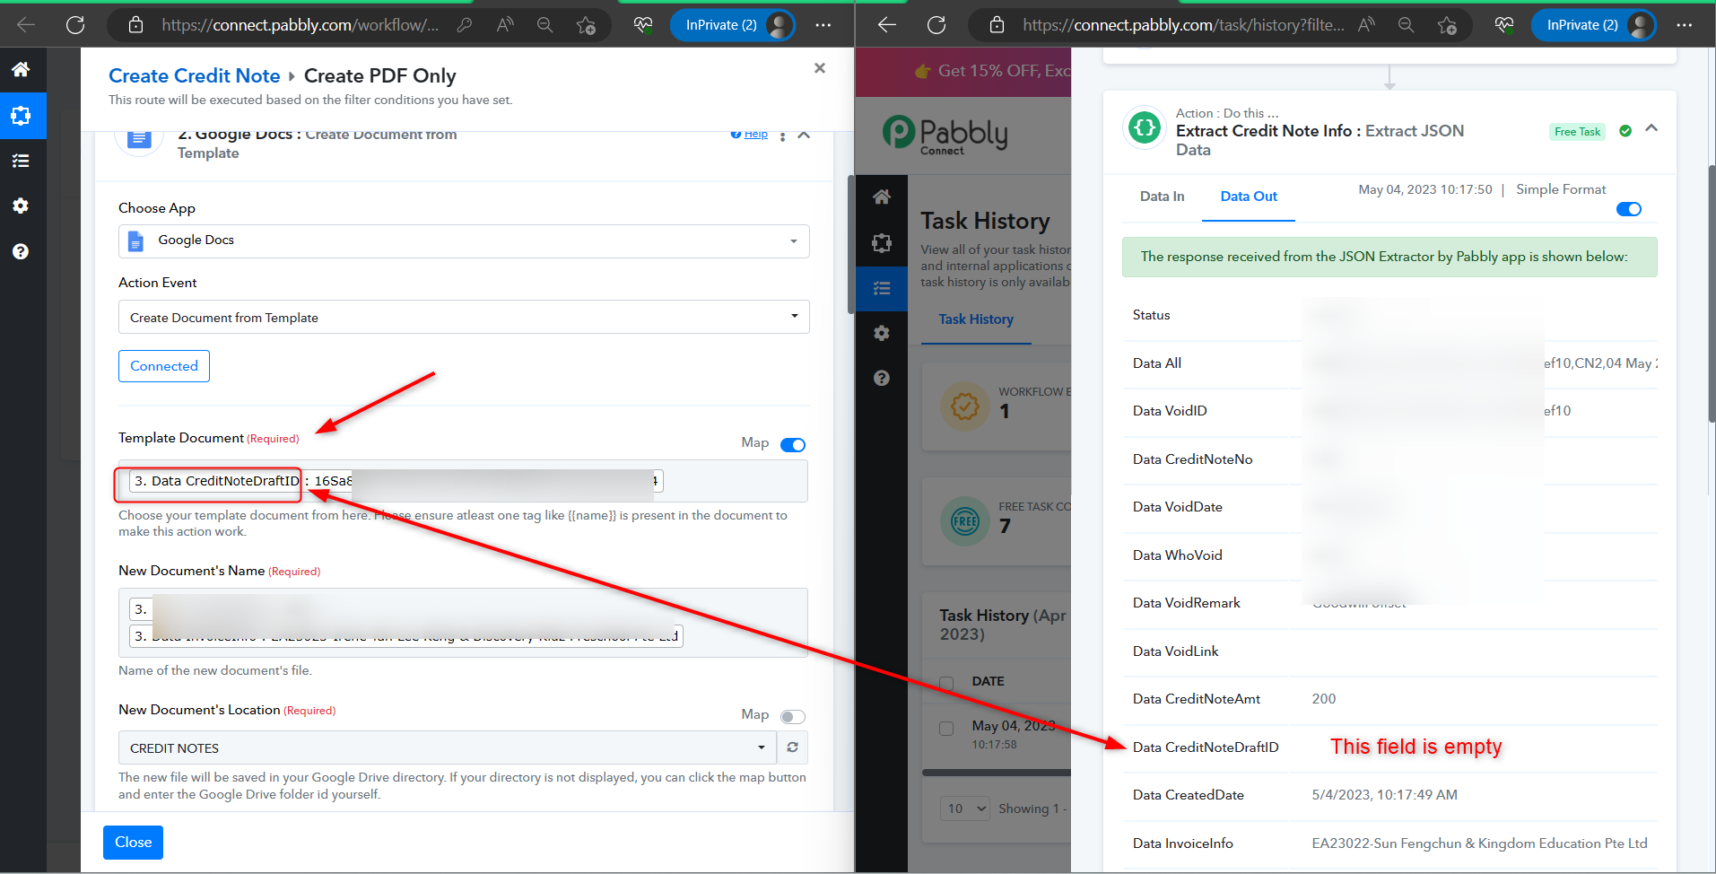The image size is (1716, 874).
Task: Click the Free Task badge
Action: pos(1578,132)
